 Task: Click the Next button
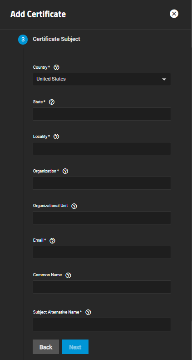pyautogui.click(x=75, y=347)
